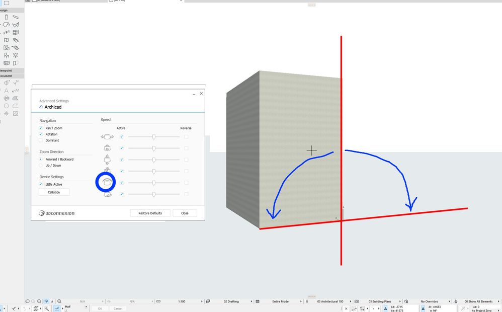The width and height of the screenshot is (502, 312).
Task: Select the Hotspot tool
Action: 6,114
